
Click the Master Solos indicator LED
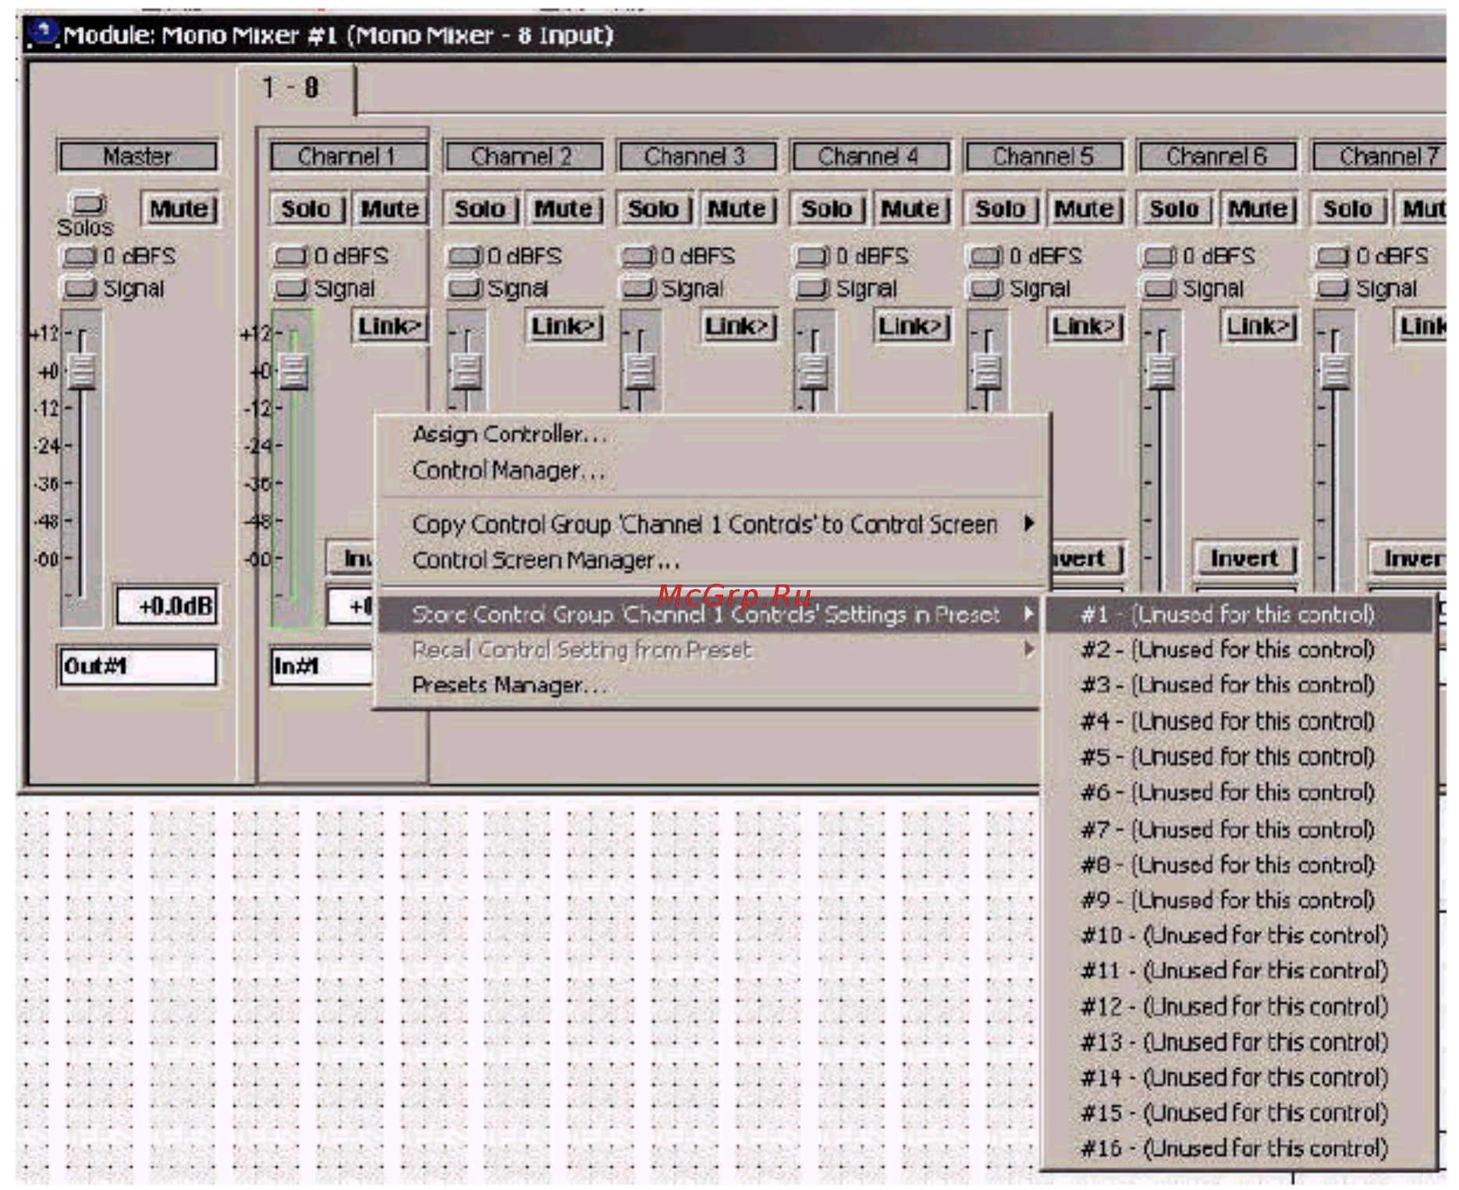click(88, 203)
